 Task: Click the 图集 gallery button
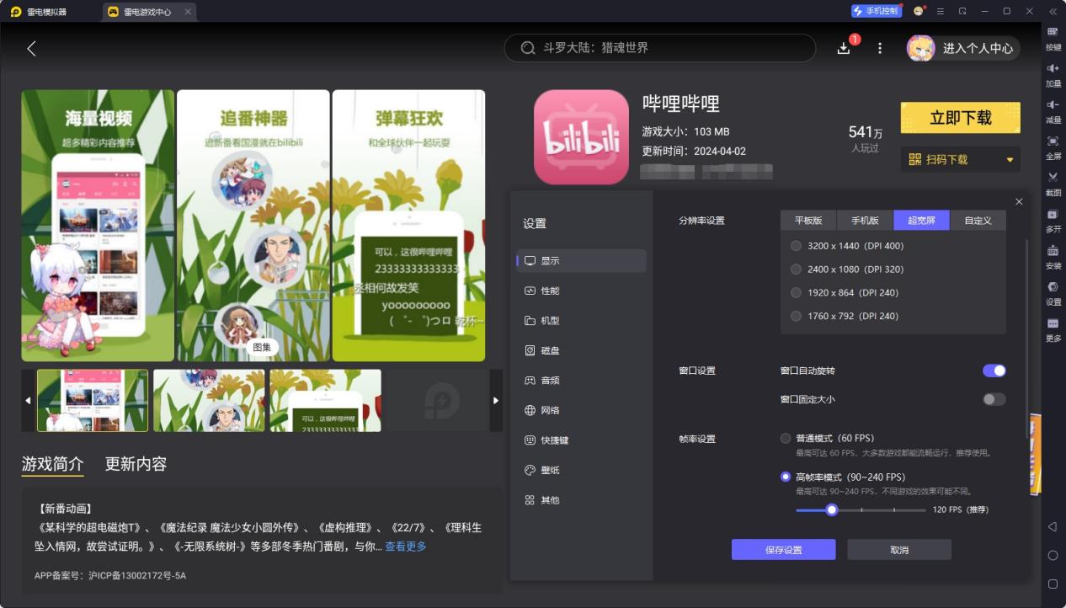[262, 347]
